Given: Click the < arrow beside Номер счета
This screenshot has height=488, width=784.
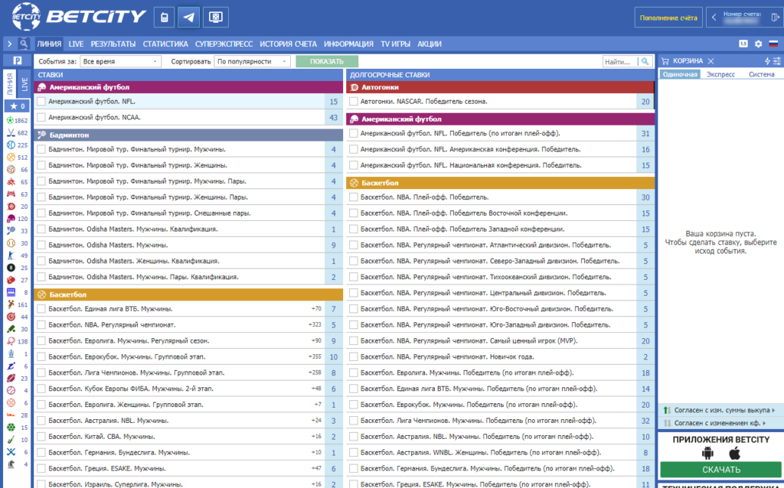Looking at the screenshot, I should tap(714, 17).
